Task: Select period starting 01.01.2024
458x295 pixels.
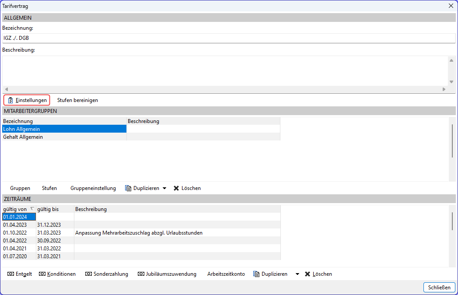Action: tap(19, 217)
